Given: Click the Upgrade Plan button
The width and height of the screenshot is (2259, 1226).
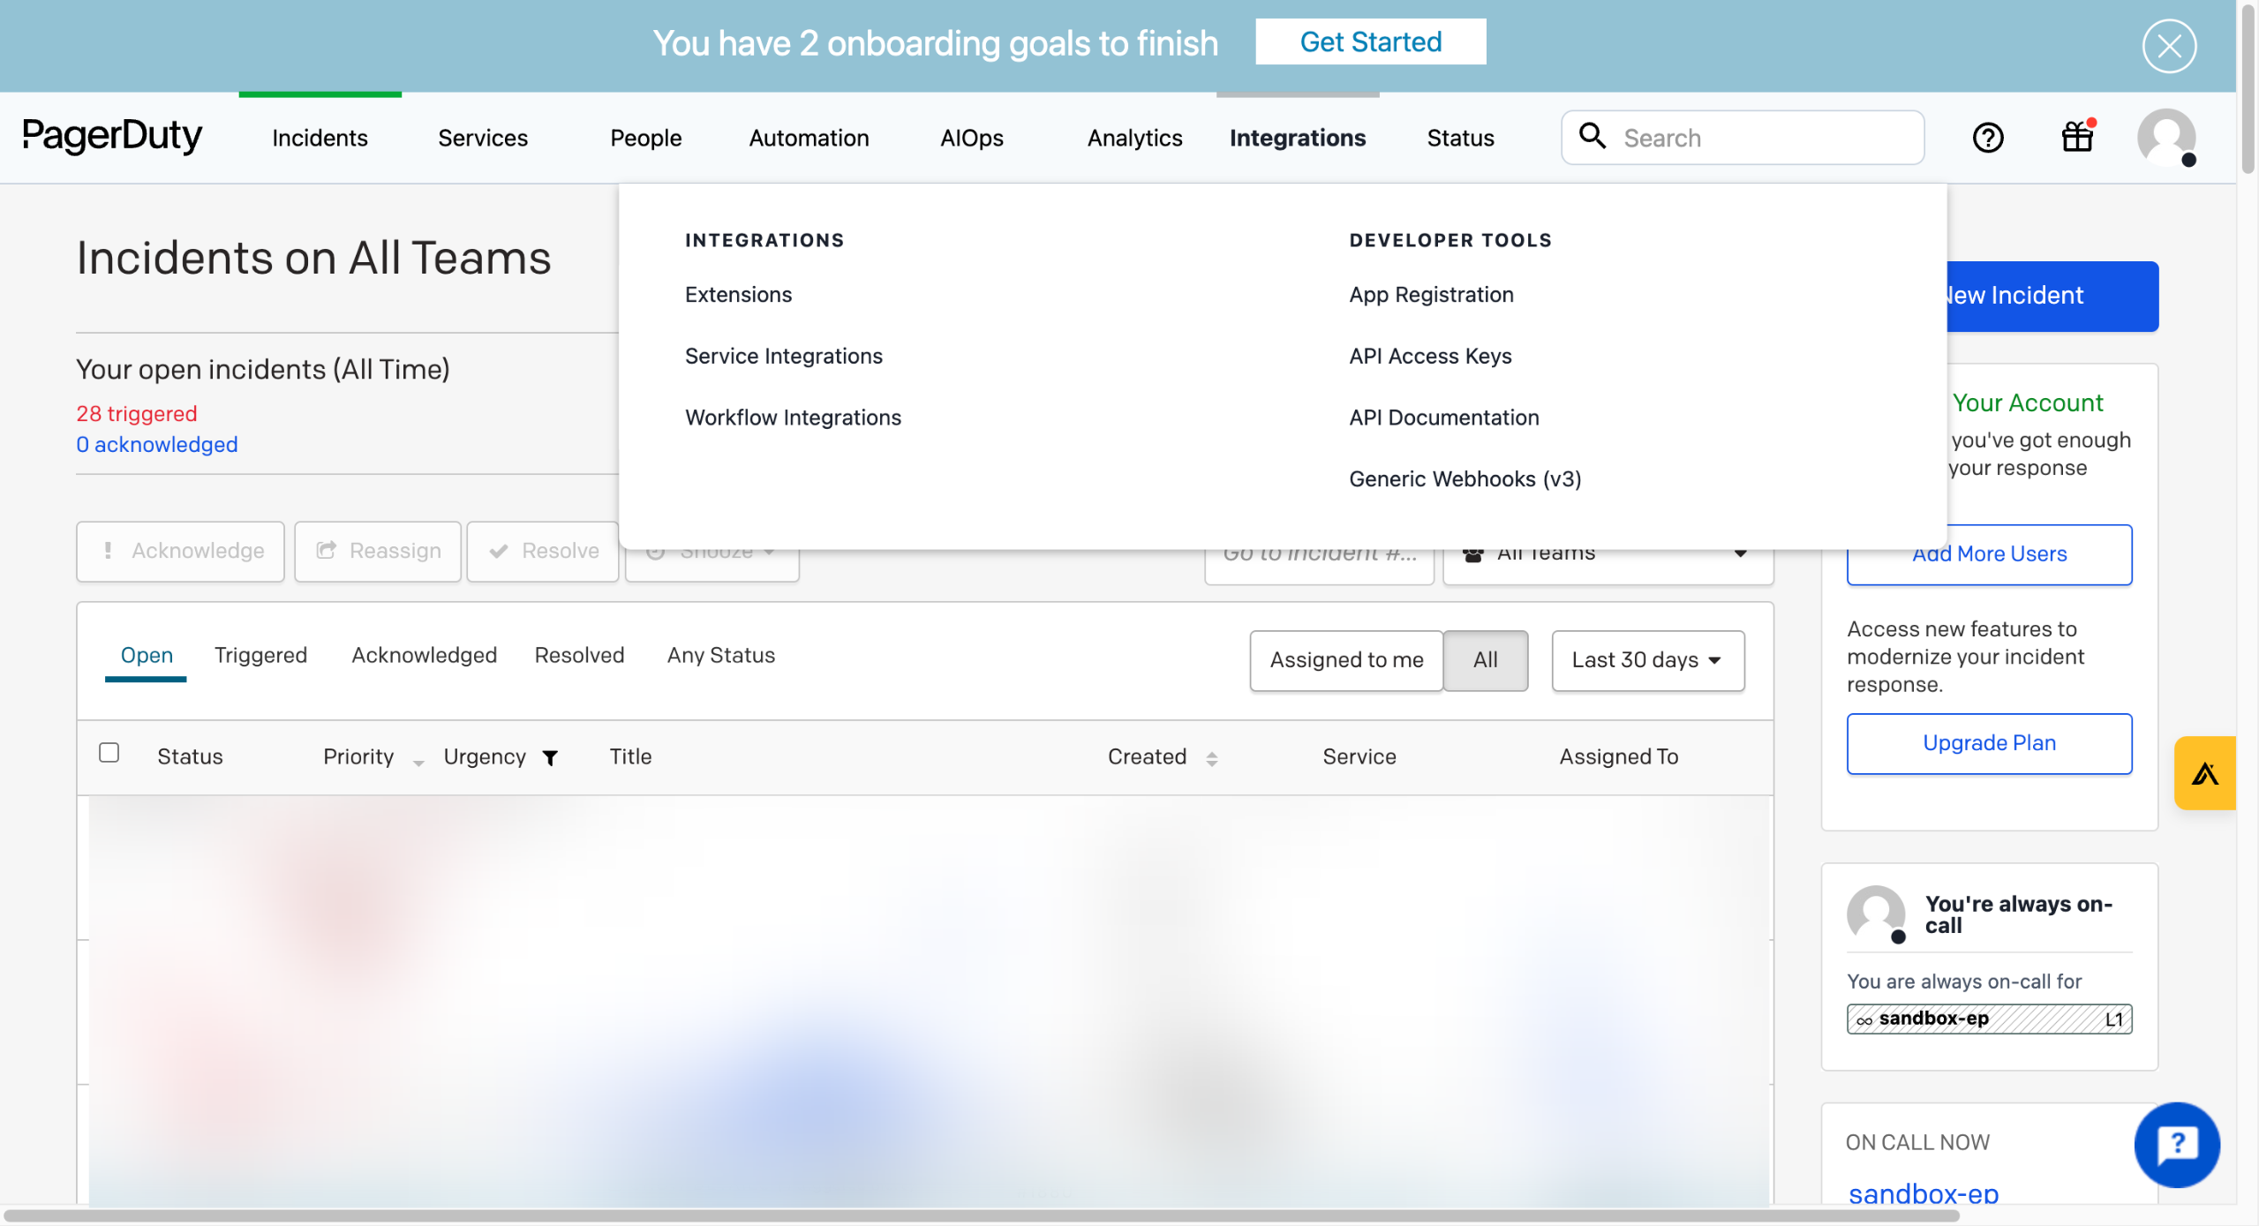Looking at the screenshot, I should pos(1988,742).
